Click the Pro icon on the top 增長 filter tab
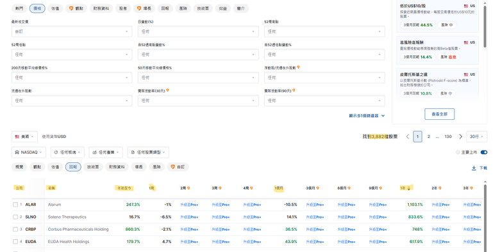The image size is (500, 252). point(139,8)
